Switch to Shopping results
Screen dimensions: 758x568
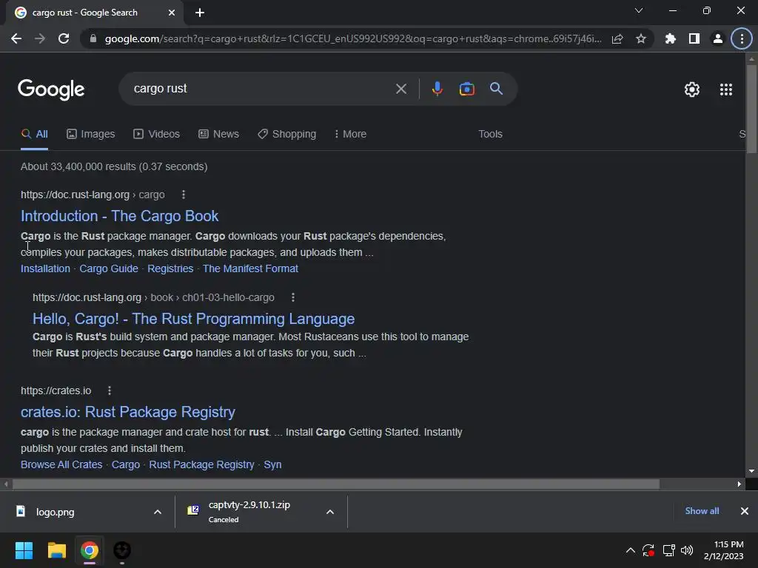(287, 135)
